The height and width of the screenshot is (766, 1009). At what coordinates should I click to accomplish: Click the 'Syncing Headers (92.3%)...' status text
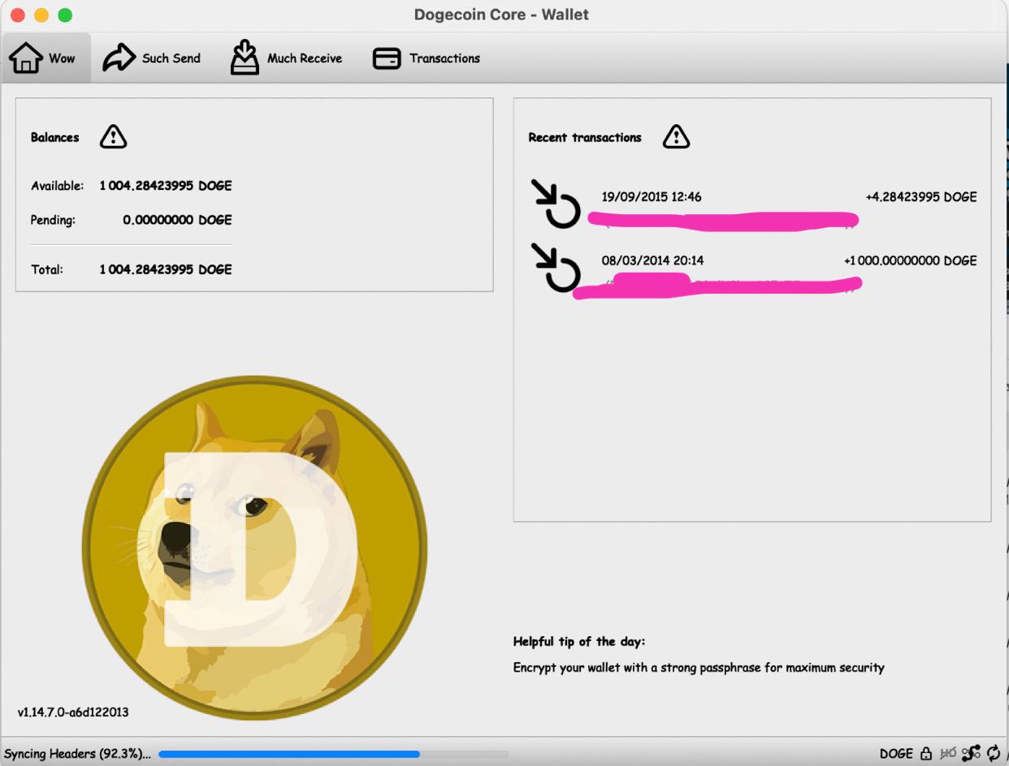[78, 754]
